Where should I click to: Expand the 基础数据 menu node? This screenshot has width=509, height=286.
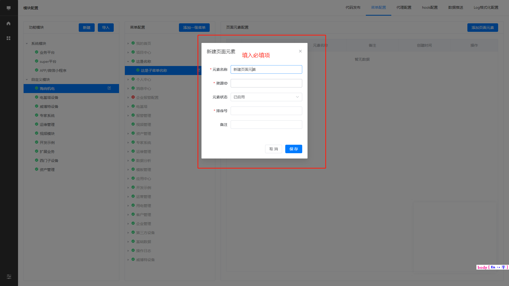click(128, 242)
